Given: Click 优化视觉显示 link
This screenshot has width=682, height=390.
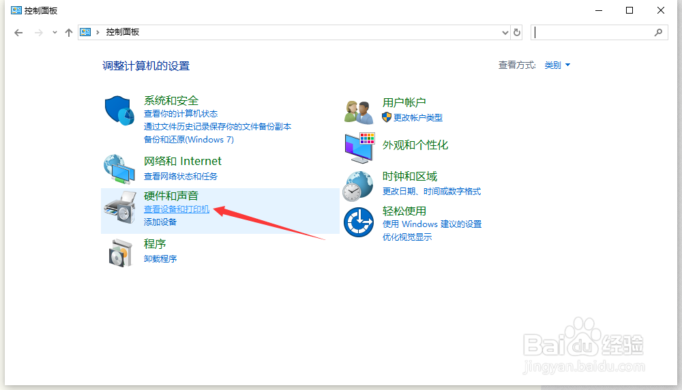Looking at the screenshot, I should point(407,237).
